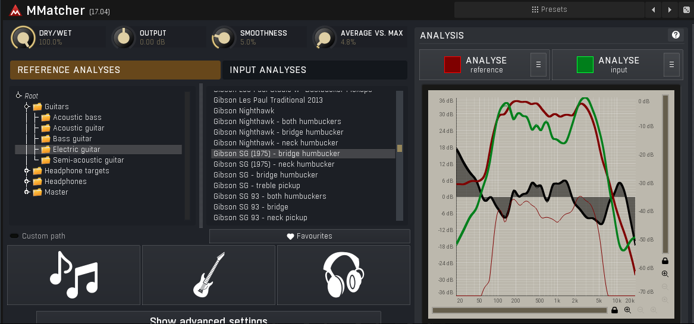Zoom in the vertical graph axis
694x324 pixels.
665,274
